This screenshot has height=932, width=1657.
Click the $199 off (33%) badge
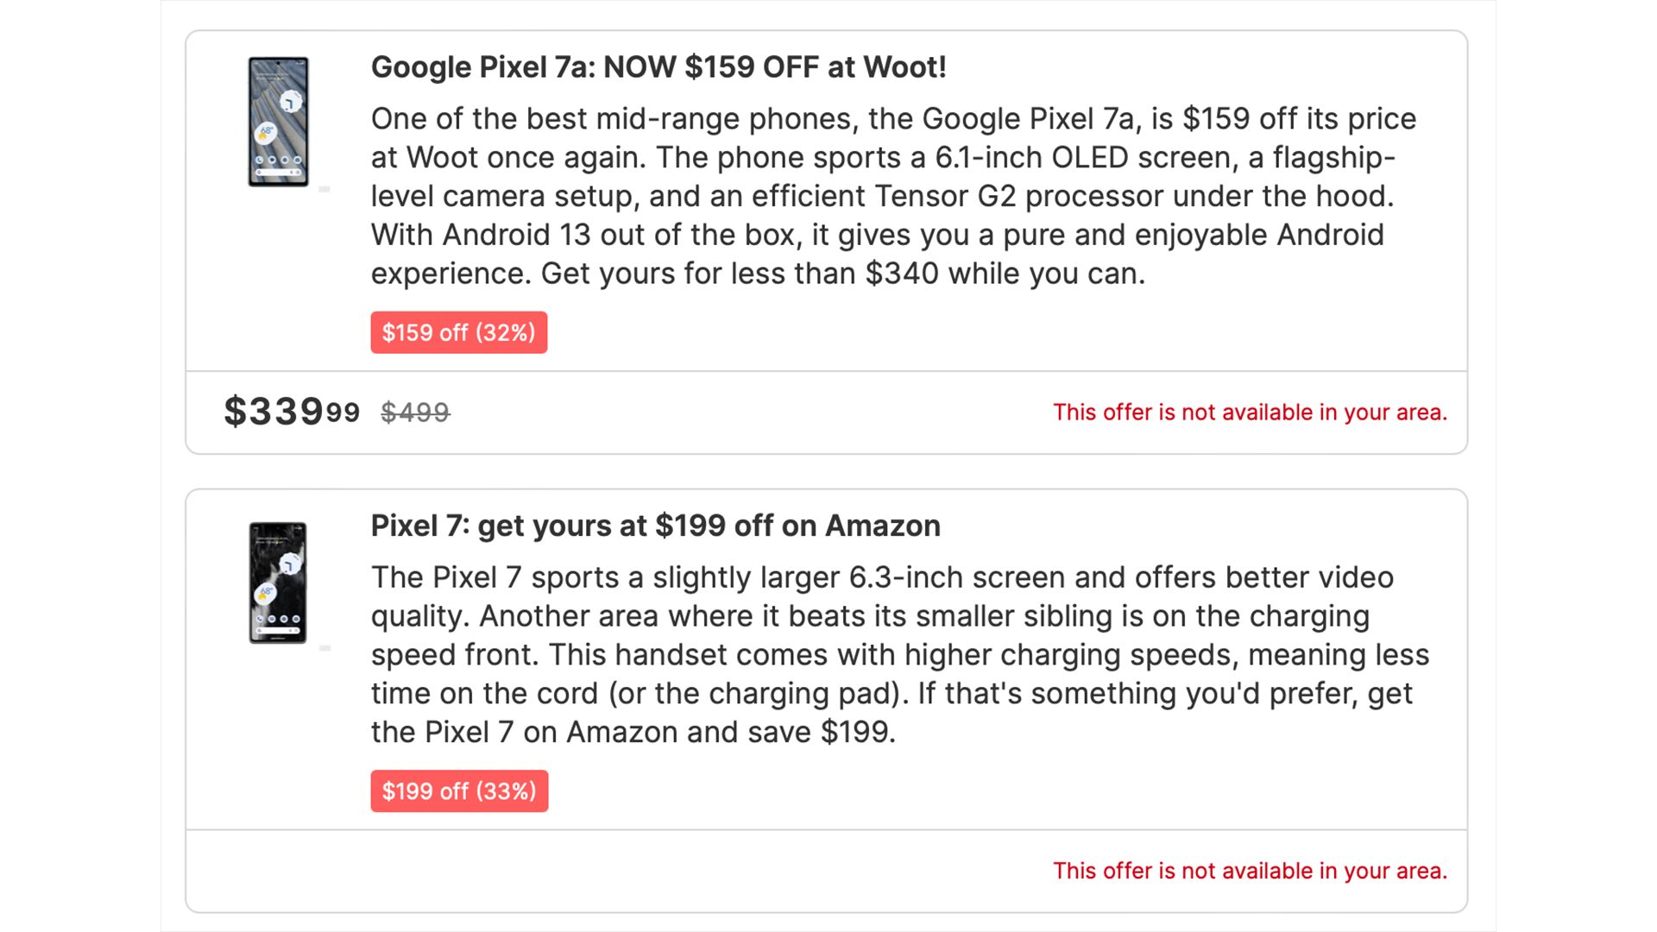tap(459, 791)
